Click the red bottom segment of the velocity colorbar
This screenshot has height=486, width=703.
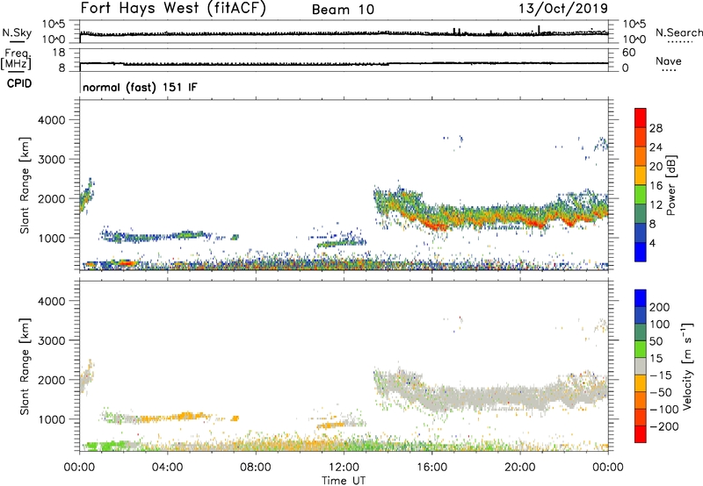tap(641, 434)
